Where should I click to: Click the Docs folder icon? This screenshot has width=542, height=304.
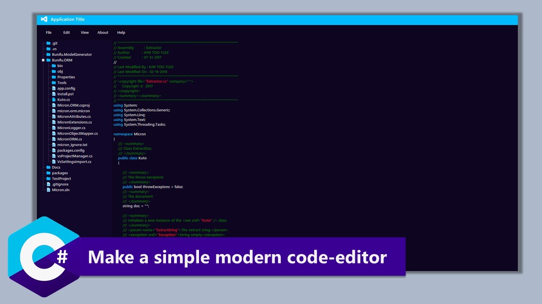tap(48, 167)
